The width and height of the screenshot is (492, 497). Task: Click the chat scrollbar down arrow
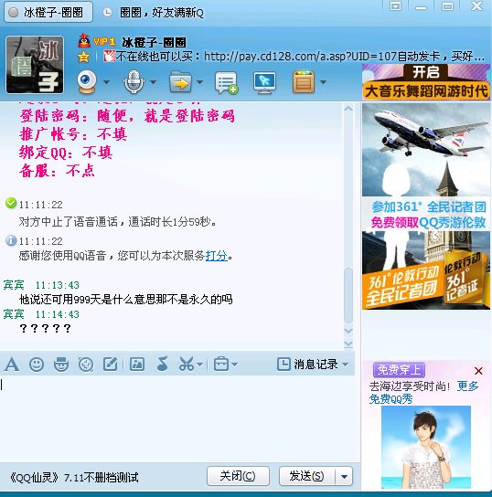[x=348, y=331]
